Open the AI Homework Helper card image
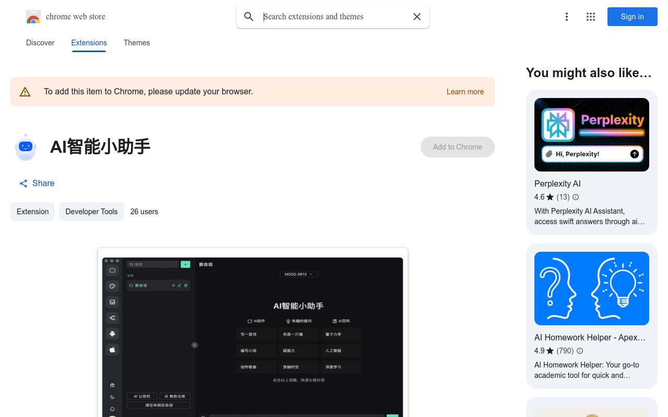This screenshot has width=668, height=417. [592, 289]
